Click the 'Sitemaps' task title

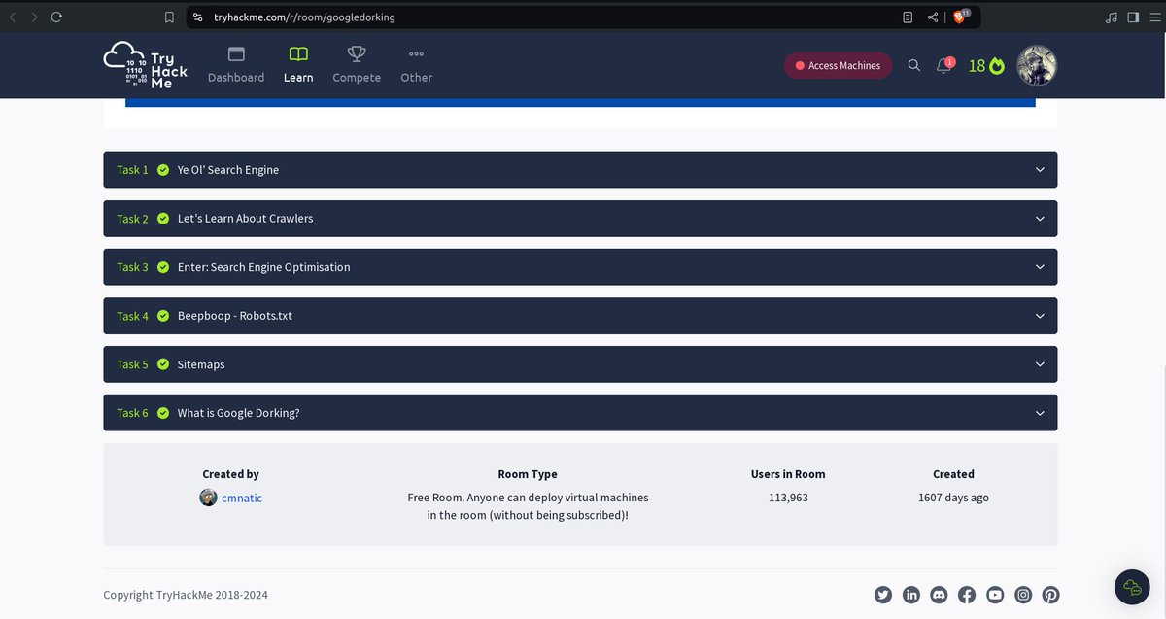pos(201,364)
